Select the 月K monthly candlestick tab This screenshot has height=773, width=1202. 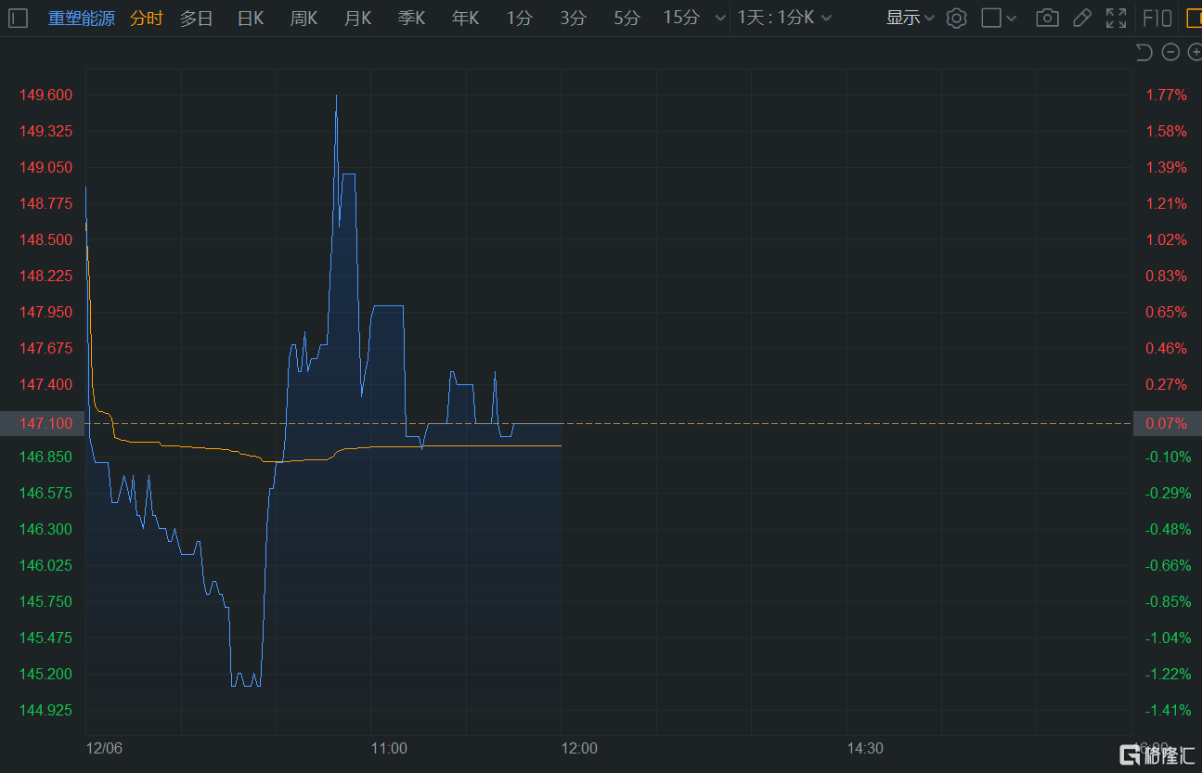point(358,18)
